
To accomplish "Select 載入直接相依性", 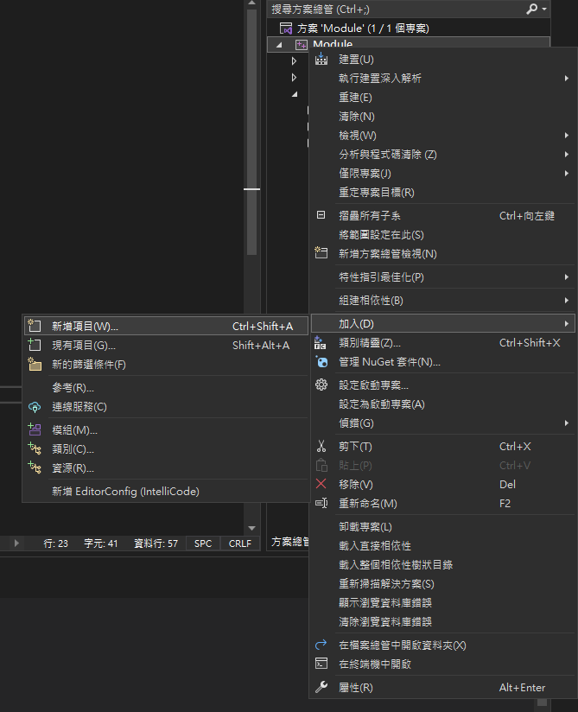I will point(442,546).
